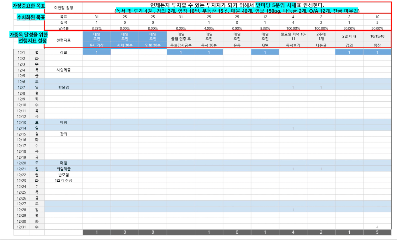Image resolution: width=397 pixels, height=240 pixels.
Task: Select the '2주에 1개' cell
Action: [321, 36]
